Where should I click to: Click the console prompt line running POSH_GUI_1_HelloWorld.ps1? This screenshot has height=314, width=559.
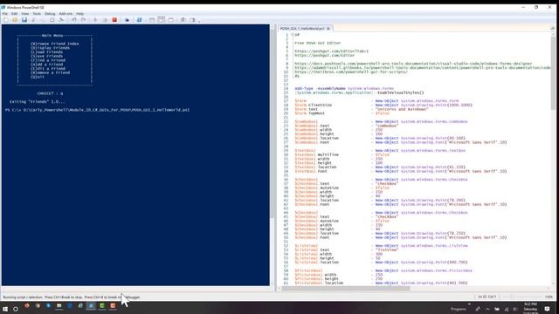click(97, 110)
